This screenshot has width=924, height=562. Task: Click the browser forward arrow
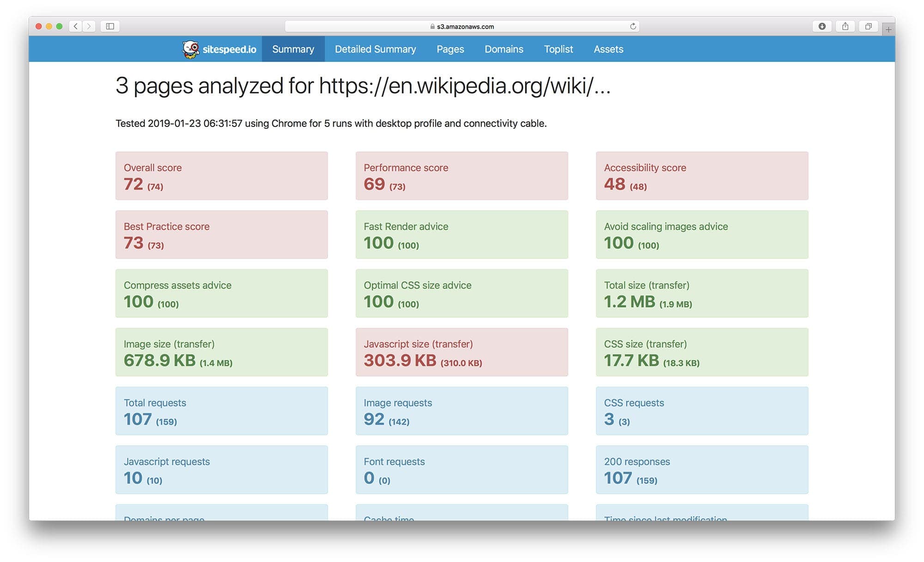click(x=89, y=26)
